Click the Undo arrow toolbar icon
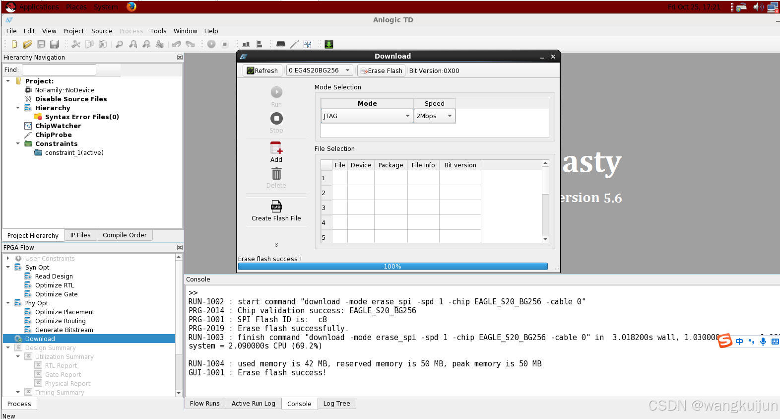 point(177,44)
